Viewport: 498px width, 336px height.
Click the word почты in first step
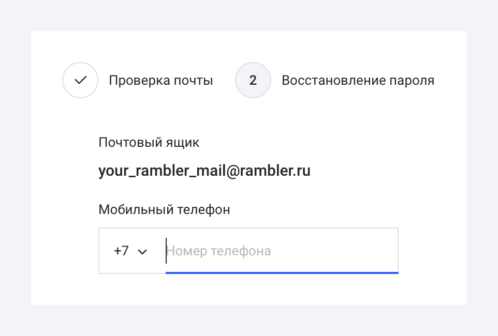point(194,81)
